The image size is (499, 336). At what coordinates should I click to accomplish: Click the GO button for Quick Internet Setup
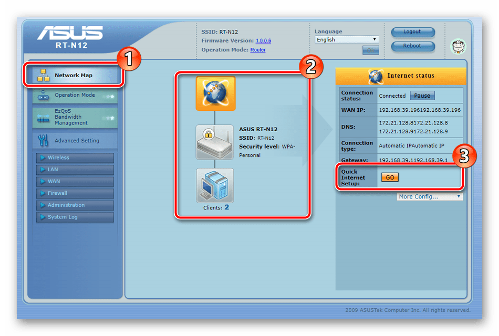pyautogui.click(x=390, y=177)
